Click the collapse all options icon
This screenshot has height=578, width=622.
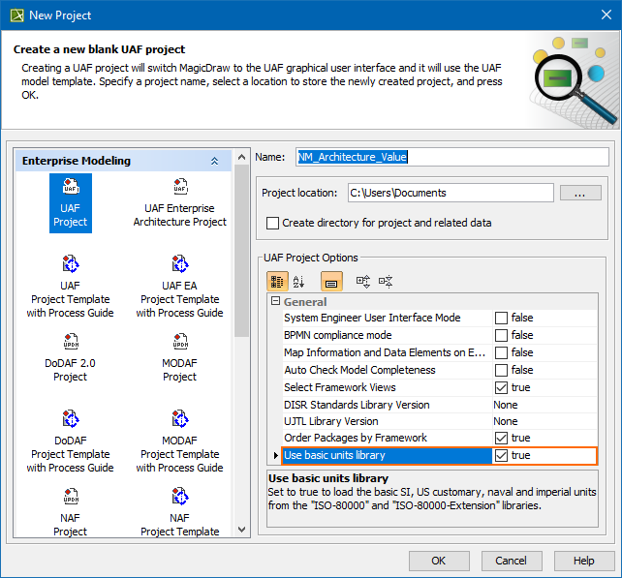pos(385,281)
